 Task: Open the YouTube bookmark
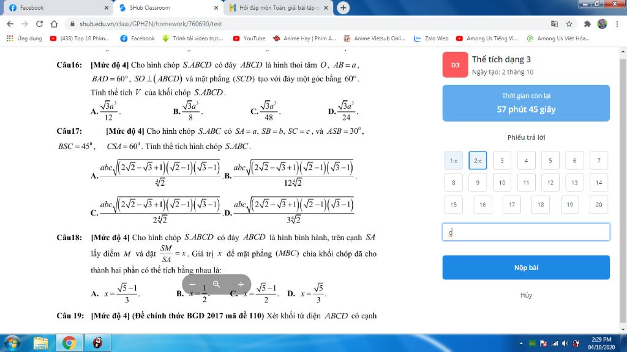249,38
